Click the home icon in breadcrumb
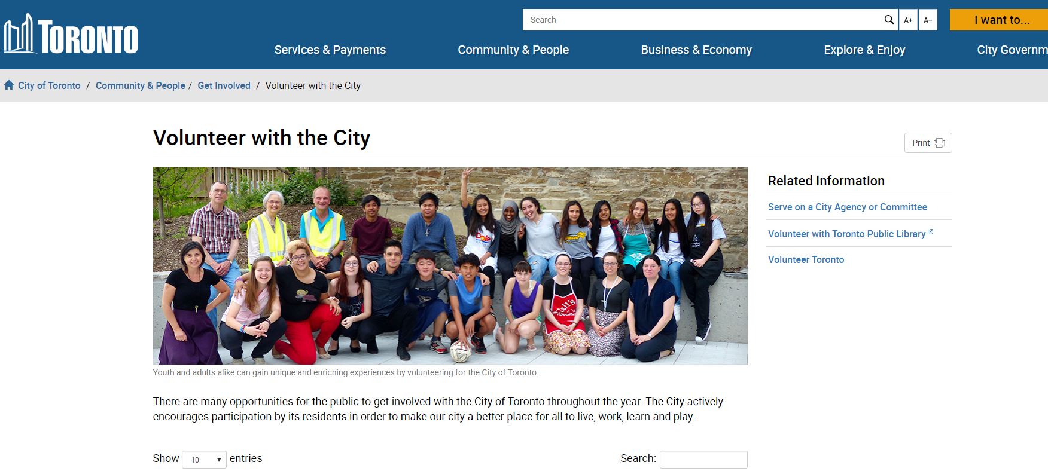 [x=9, y=85]
